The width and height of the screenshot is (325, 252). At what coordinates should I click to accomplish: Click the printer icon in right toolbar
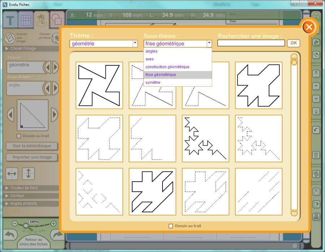(316, 217)
